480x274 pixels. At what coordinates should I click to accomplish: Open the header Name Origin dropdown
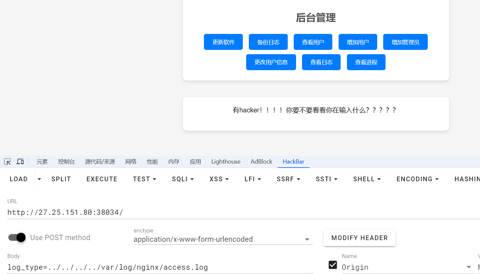click(469, 267)
